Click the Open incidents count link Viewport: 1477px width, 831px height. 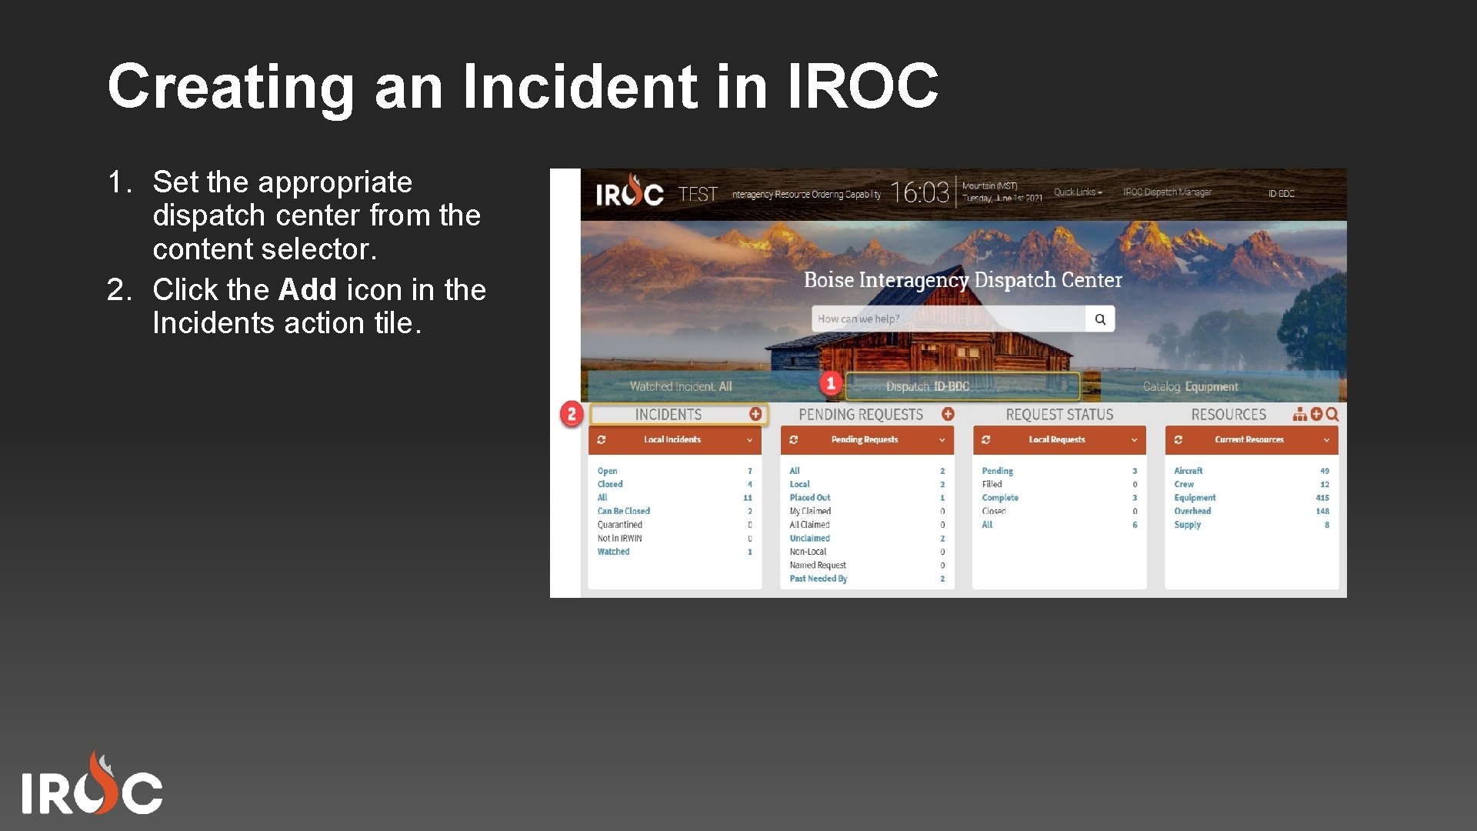point(607,470)
